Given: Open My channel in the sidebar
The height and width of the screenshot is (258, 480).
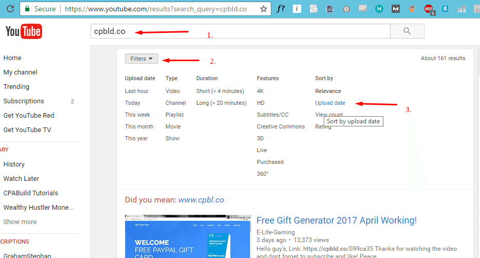Looking at the screenshot, I should 20,72.
